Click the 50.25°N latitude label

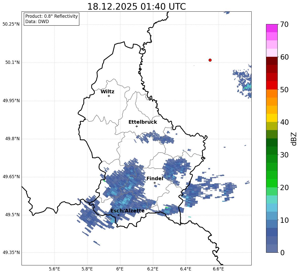coord(11,24)
